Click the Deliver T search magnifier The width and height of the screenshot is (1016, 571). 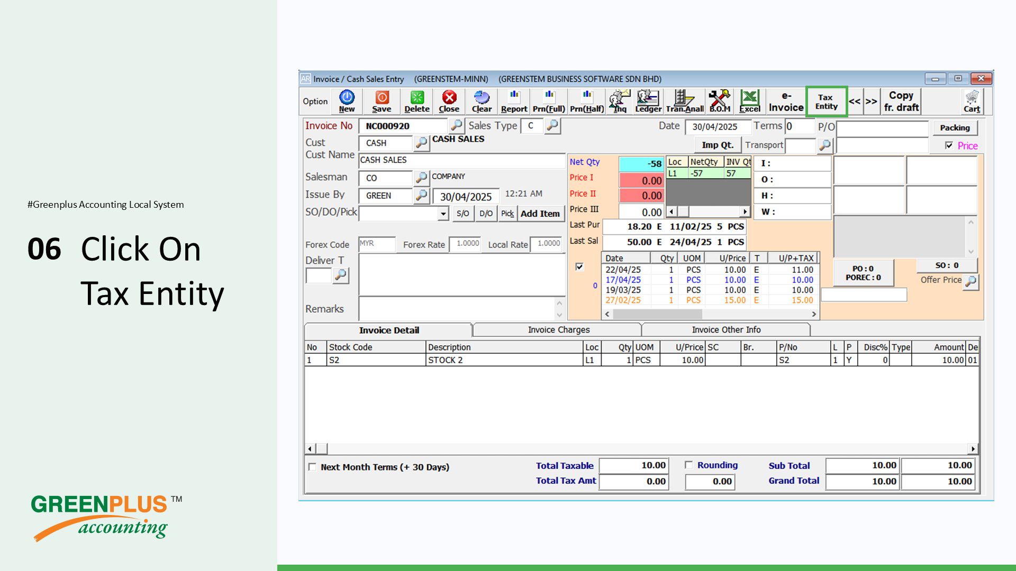pyautogui.click(x=341, y=275)
